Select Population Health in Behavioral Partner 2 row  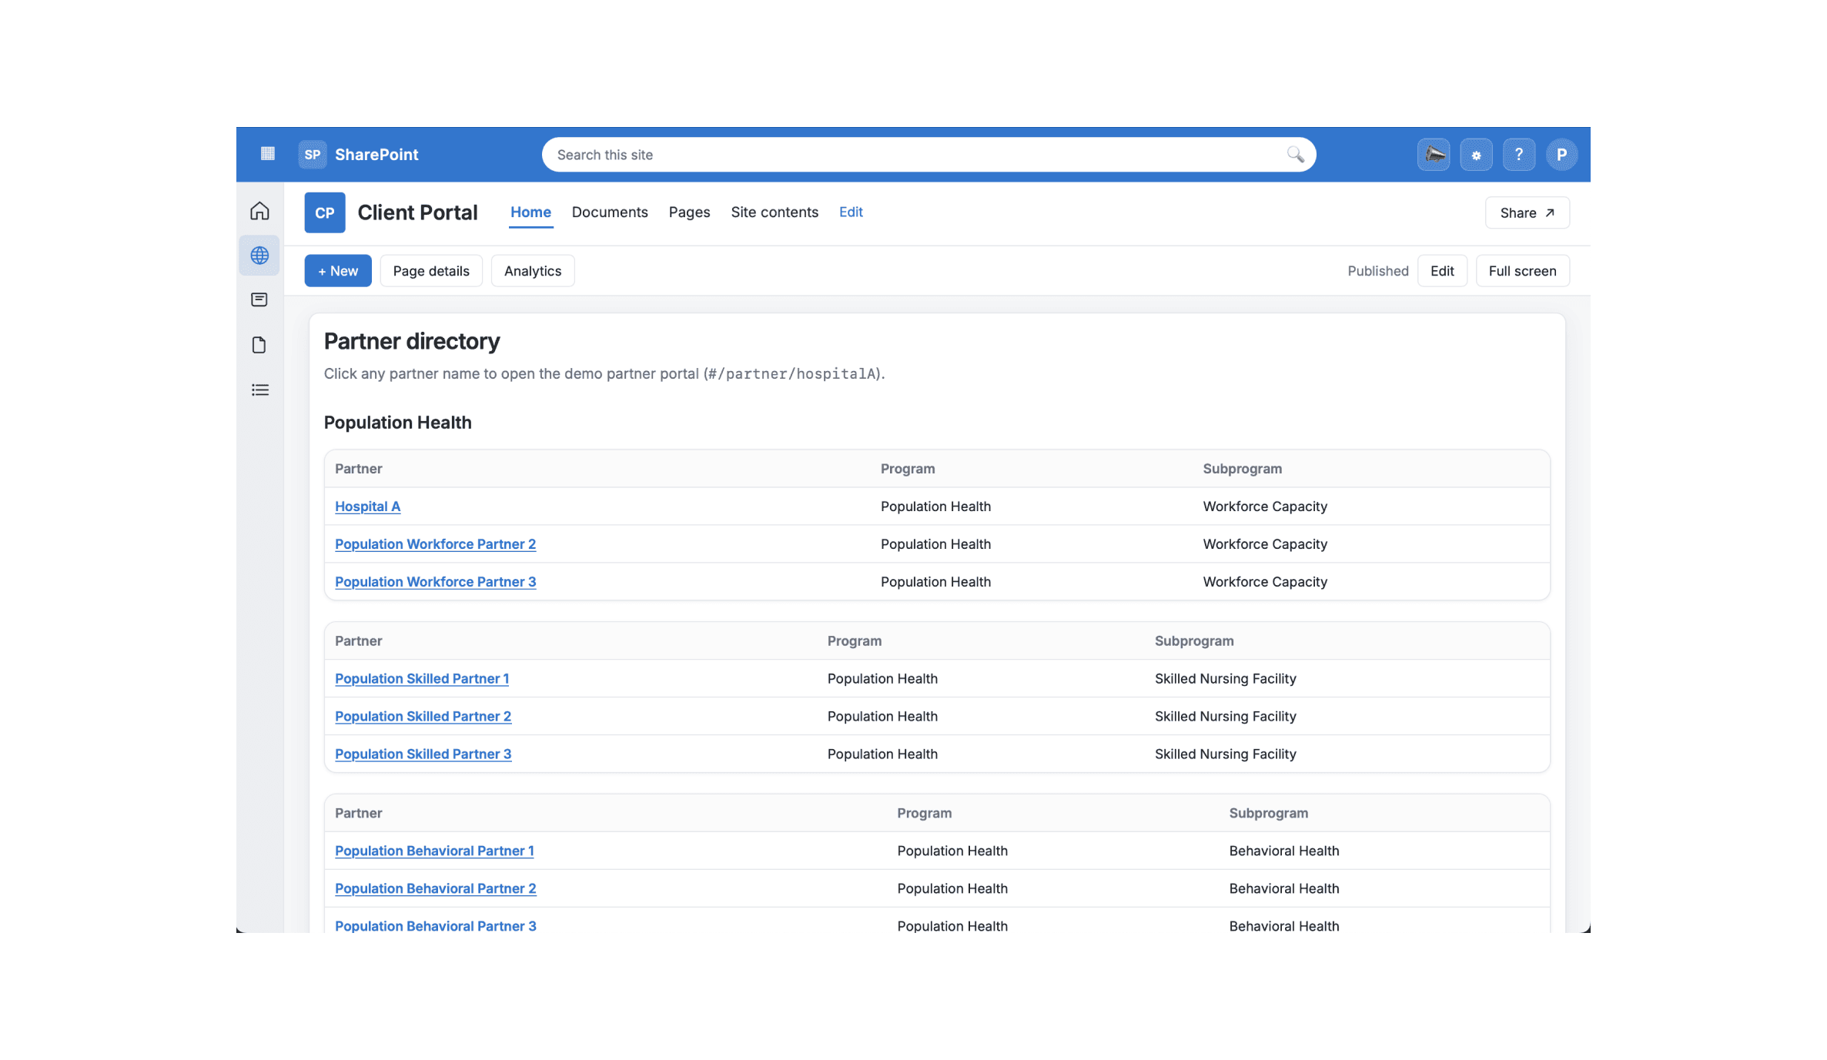952,889
